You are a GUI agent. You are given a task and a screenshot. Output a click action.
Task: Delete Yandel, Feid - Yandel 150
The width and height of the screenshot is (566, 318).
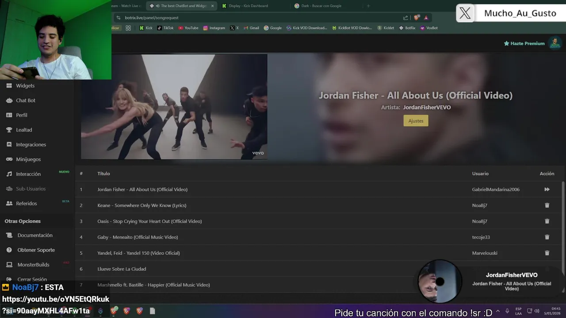tap(547, 253)
